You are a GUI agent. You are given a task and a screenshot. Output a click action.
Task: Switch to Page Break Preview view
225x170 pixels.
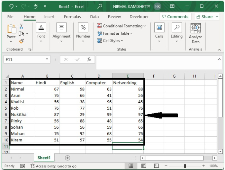pyautogui.click(x=157, y=166)
